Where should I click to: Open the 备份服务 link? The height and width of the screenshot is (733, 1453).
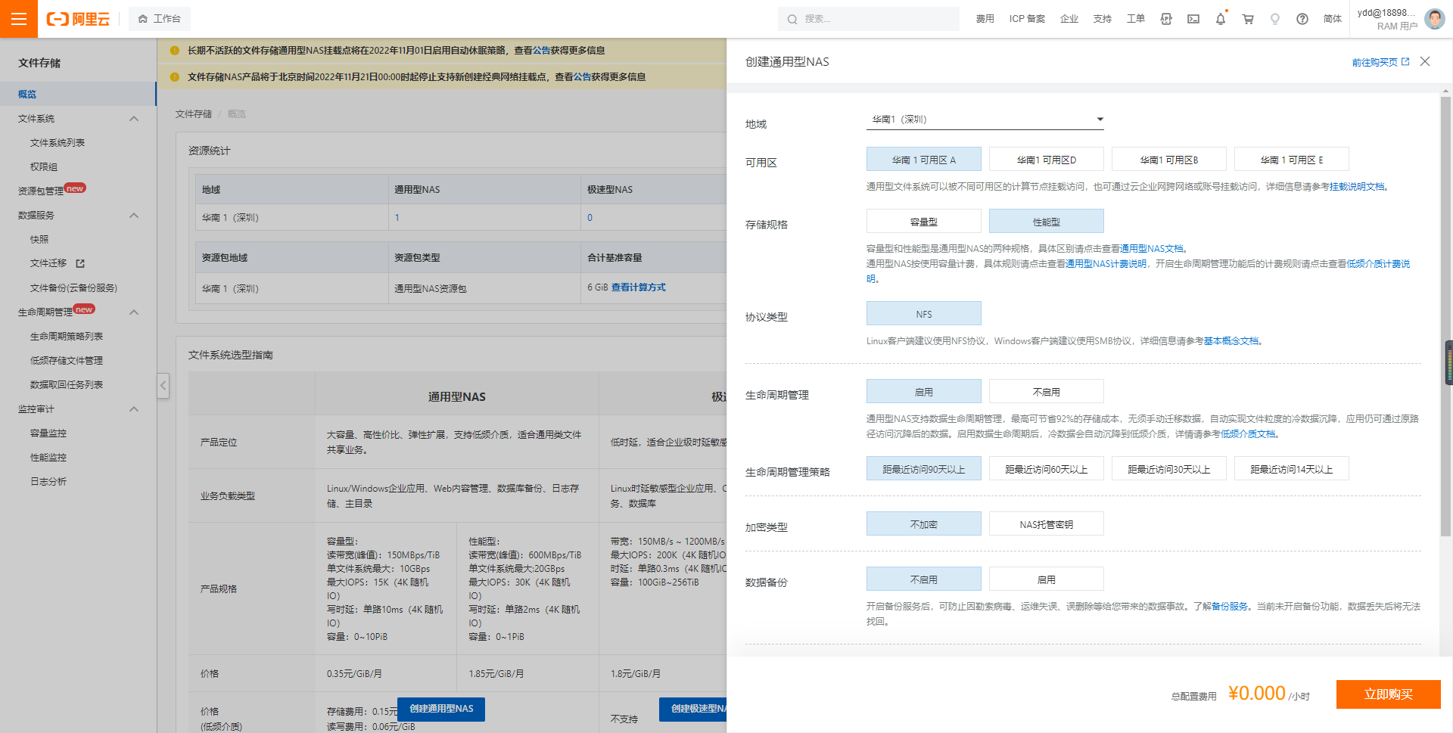pos(1230,607)
